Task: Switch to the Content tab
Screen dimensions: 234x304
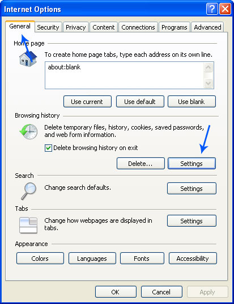Action: (x=104, y=27)
